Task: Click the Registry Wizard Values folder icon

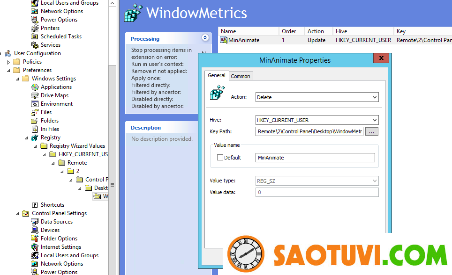Action: (x=44, y=146)
